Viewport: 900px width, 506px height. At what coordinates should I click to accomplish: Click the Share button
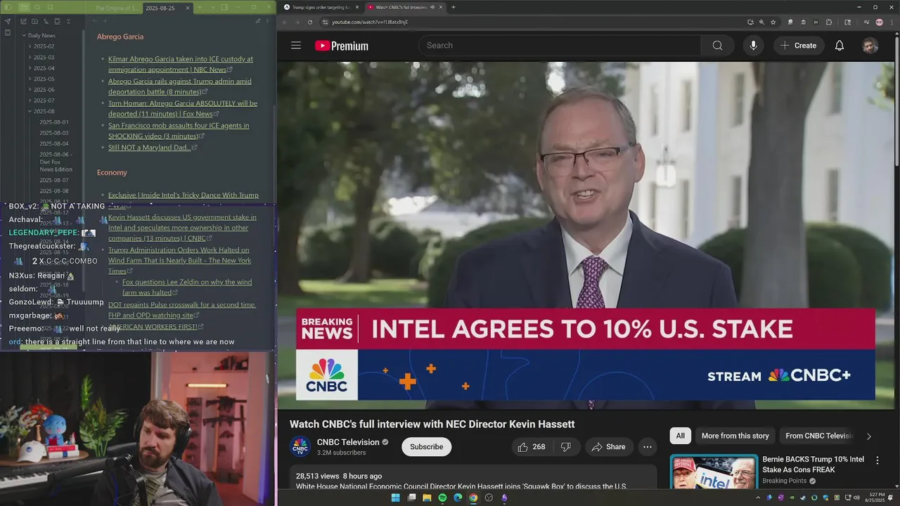[x=608, y=447]
